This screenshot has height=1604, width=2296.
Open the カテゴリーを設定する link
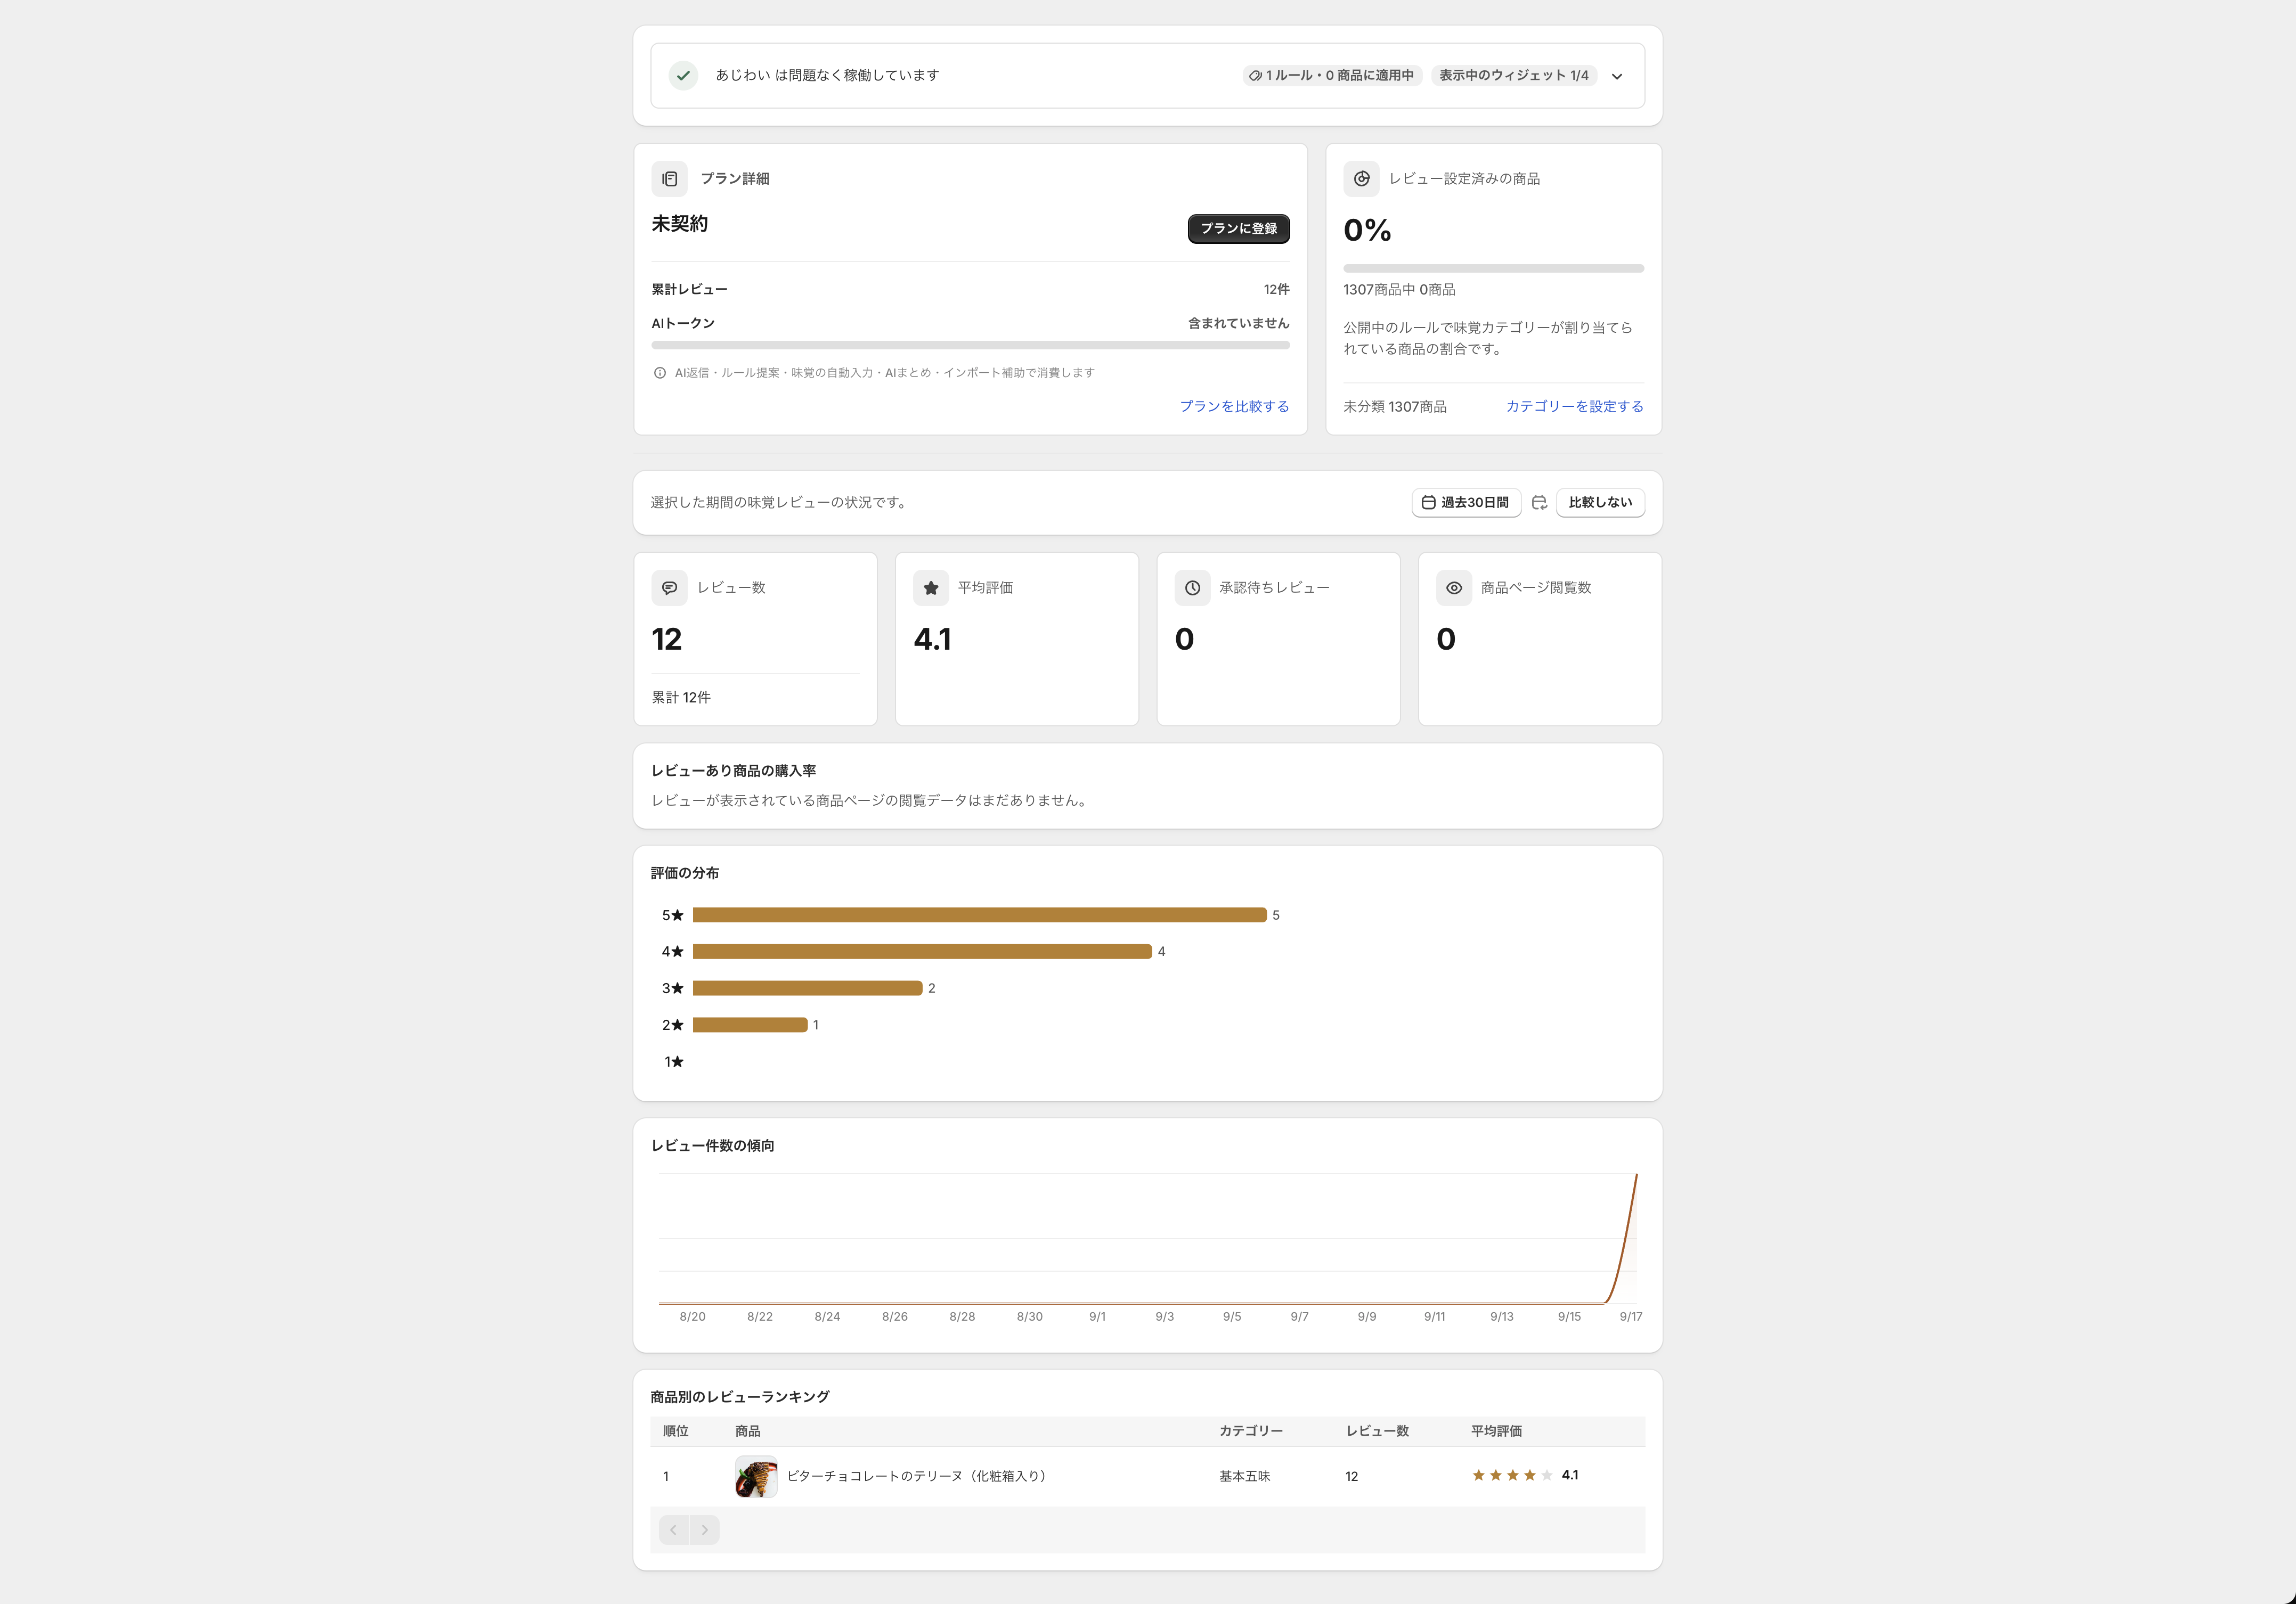[1575, 407]
